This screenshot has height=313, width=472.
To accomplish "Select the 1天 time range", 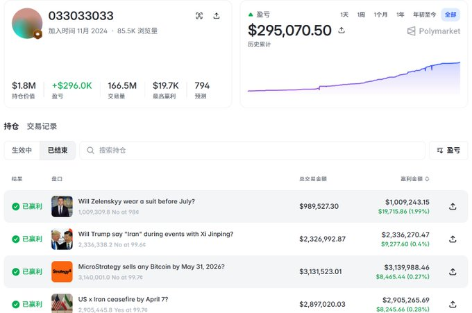I will 344,15.
